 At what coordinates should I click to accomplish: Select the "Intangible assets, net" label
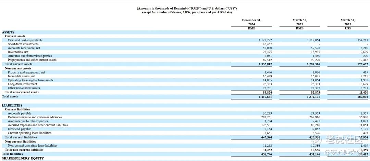pyautogui.click(x=22, y=76)
